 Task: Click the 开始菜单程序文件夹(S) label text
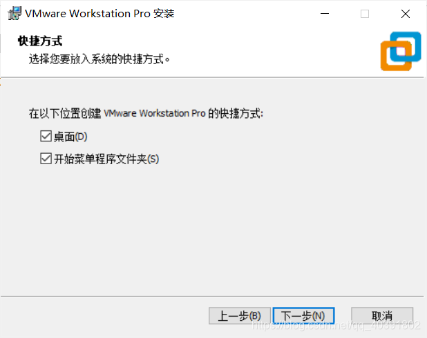(106, 159)
